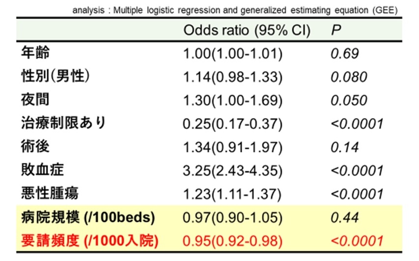Click the "P" column header
Image resolution: width=419 pixels, height=261 pixels.
(x=336, y=30)
